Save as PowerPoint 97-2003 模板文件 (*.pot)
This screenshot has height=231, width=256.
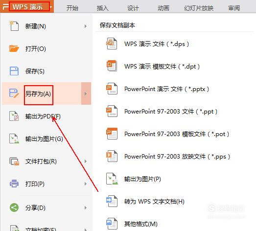[x=177, y=134]
